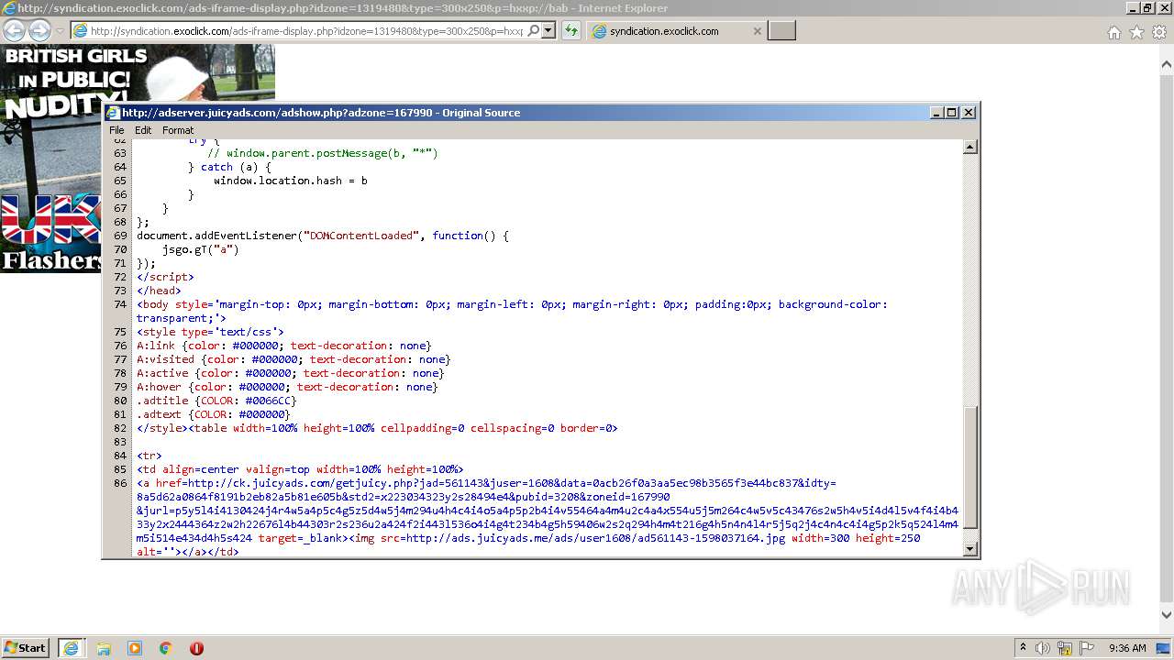This screenshot has width=1174, height=660.
Task: Show hidden tray icons arrow
Action: (x=1024, y=647)
